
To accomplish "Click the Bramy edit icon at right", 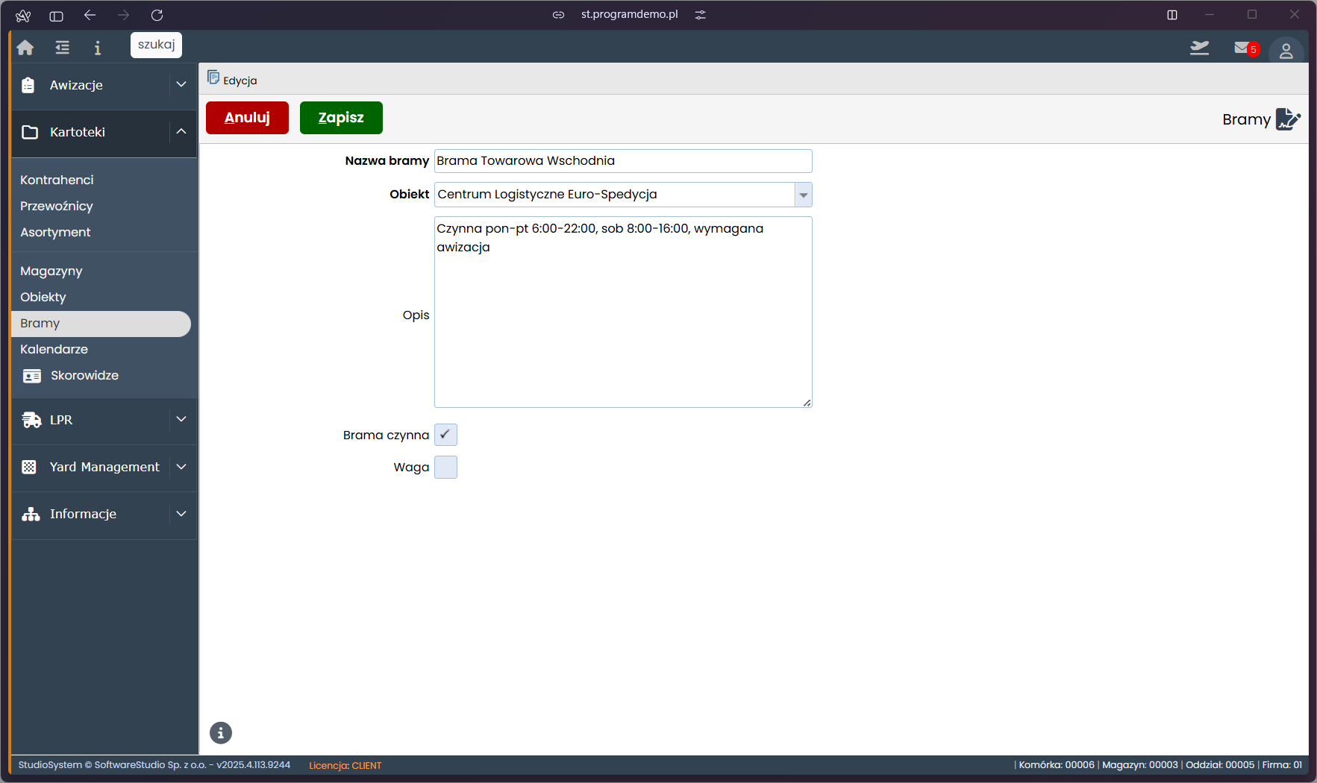I will pos(1287,119).
